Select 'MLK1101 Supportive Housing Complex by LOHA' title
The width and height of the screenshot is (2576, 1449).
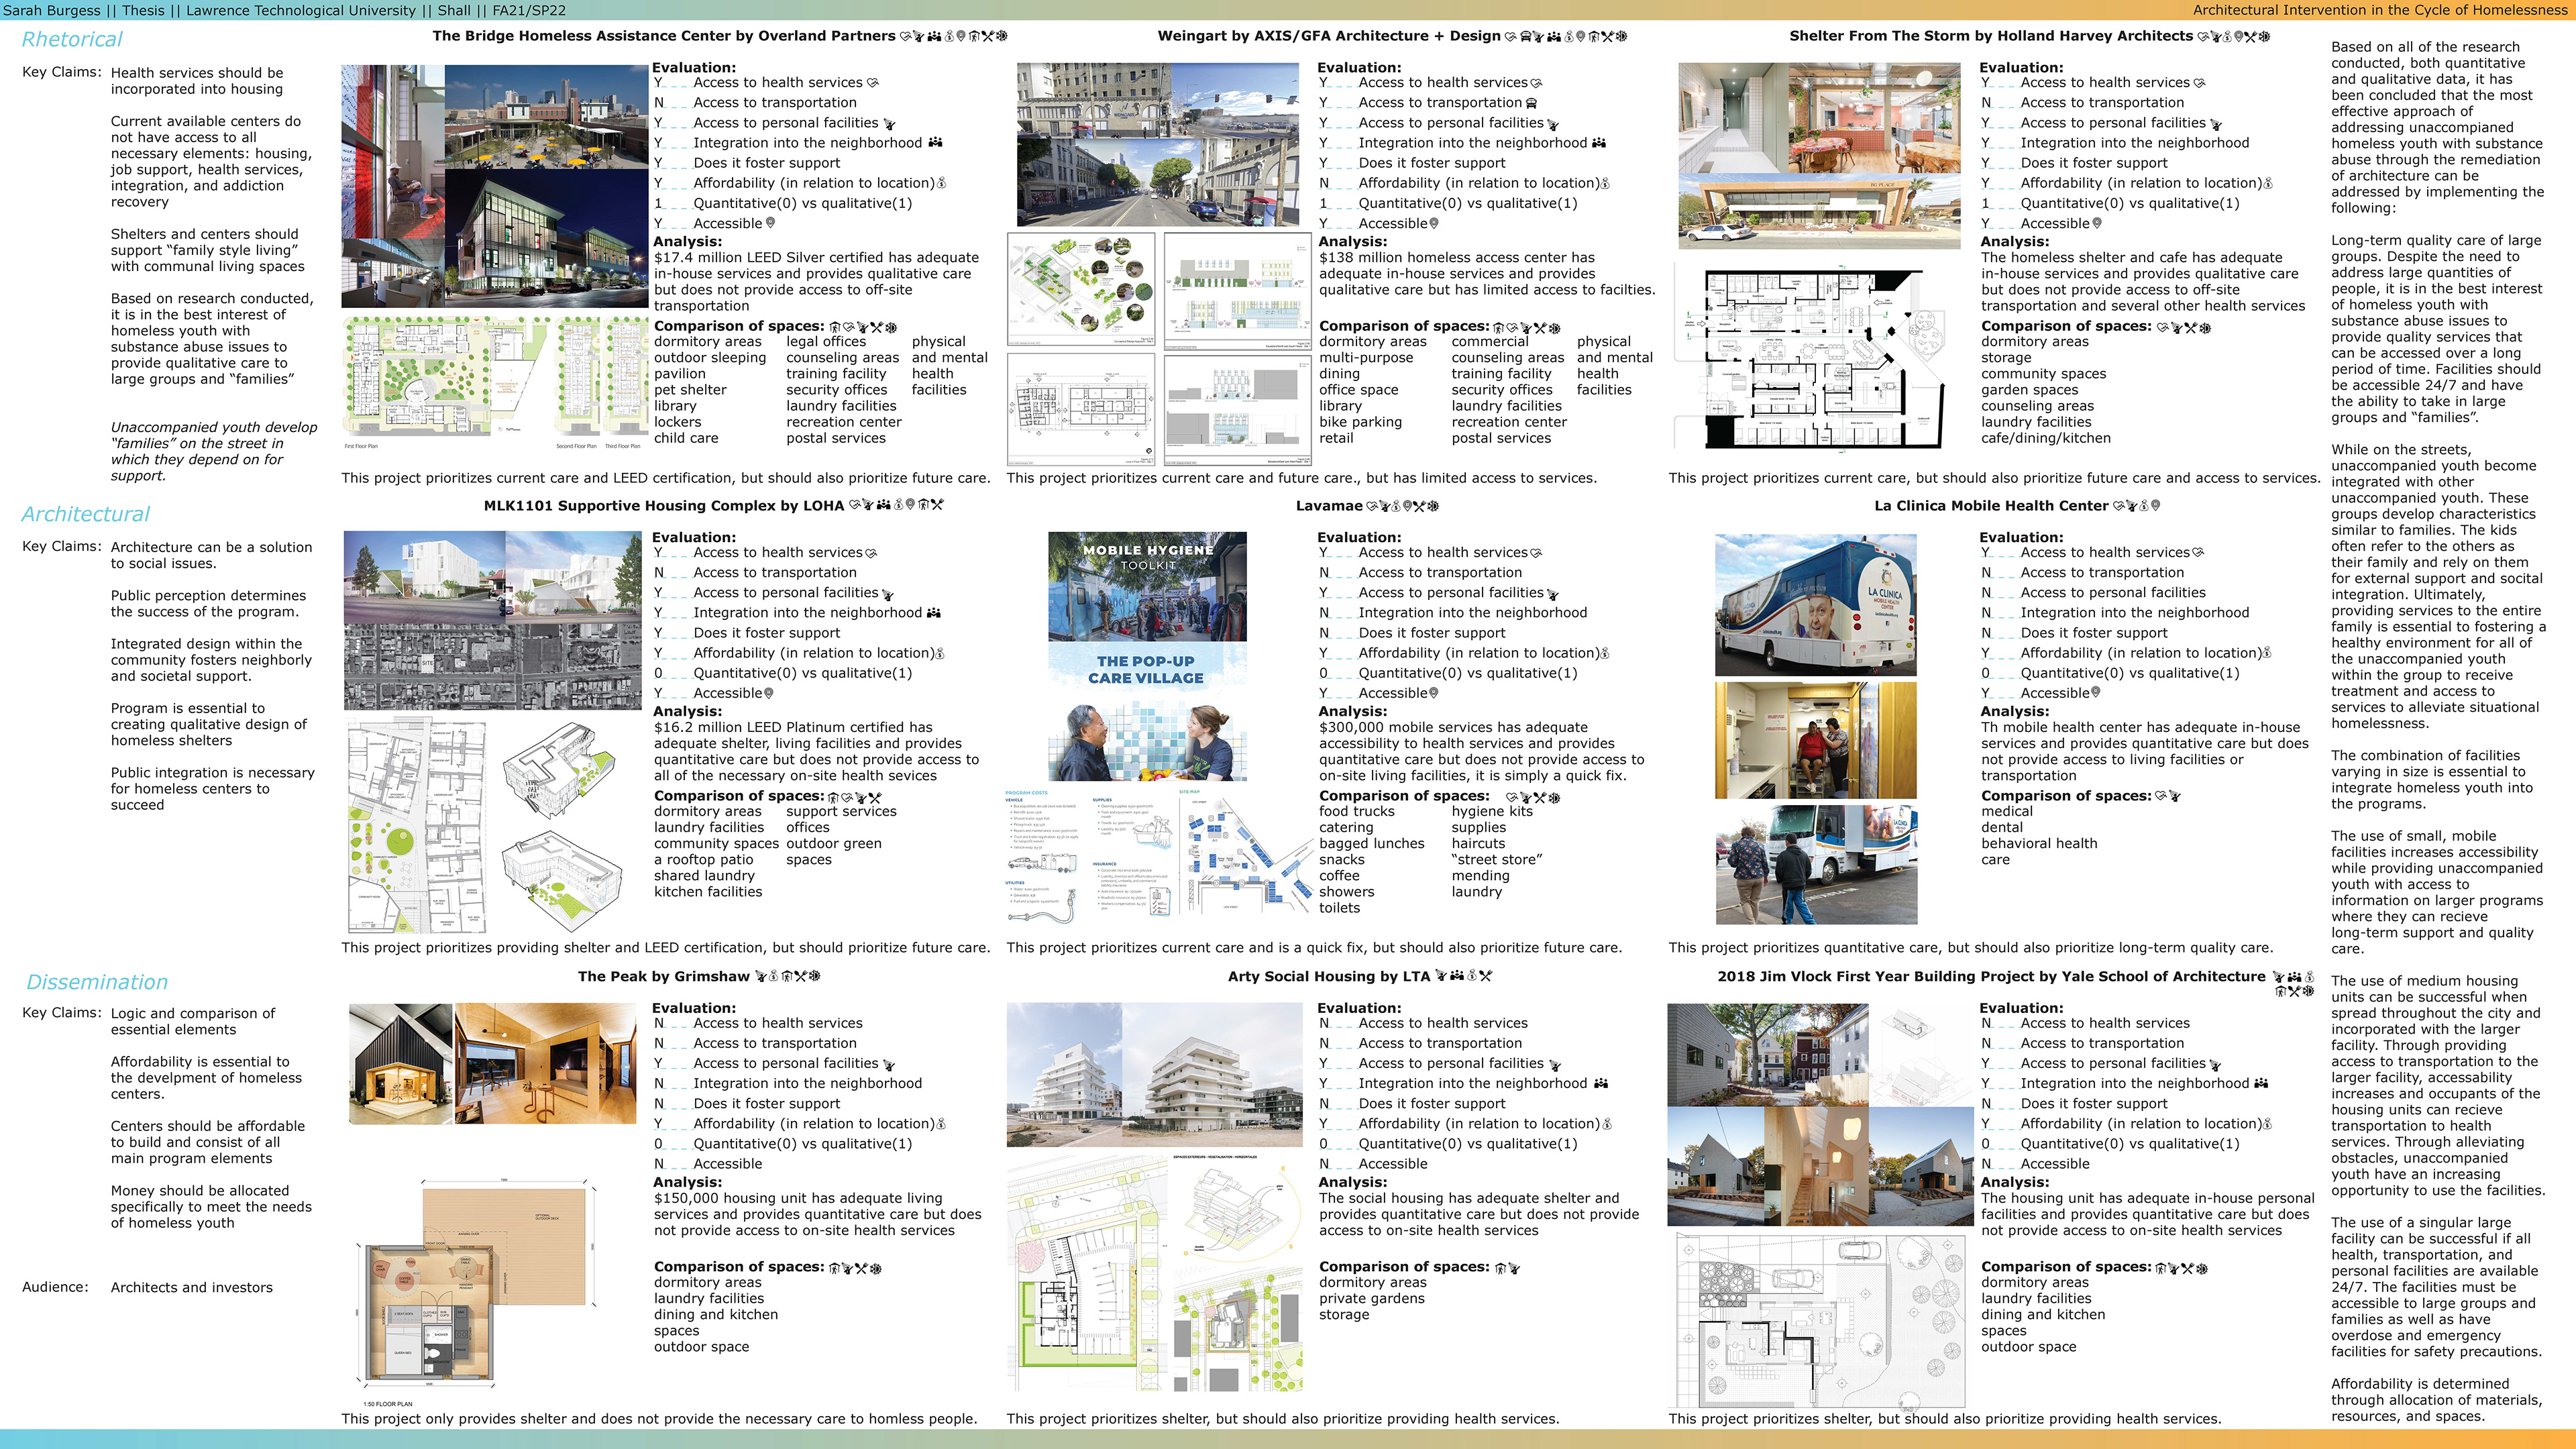[664, 506]
